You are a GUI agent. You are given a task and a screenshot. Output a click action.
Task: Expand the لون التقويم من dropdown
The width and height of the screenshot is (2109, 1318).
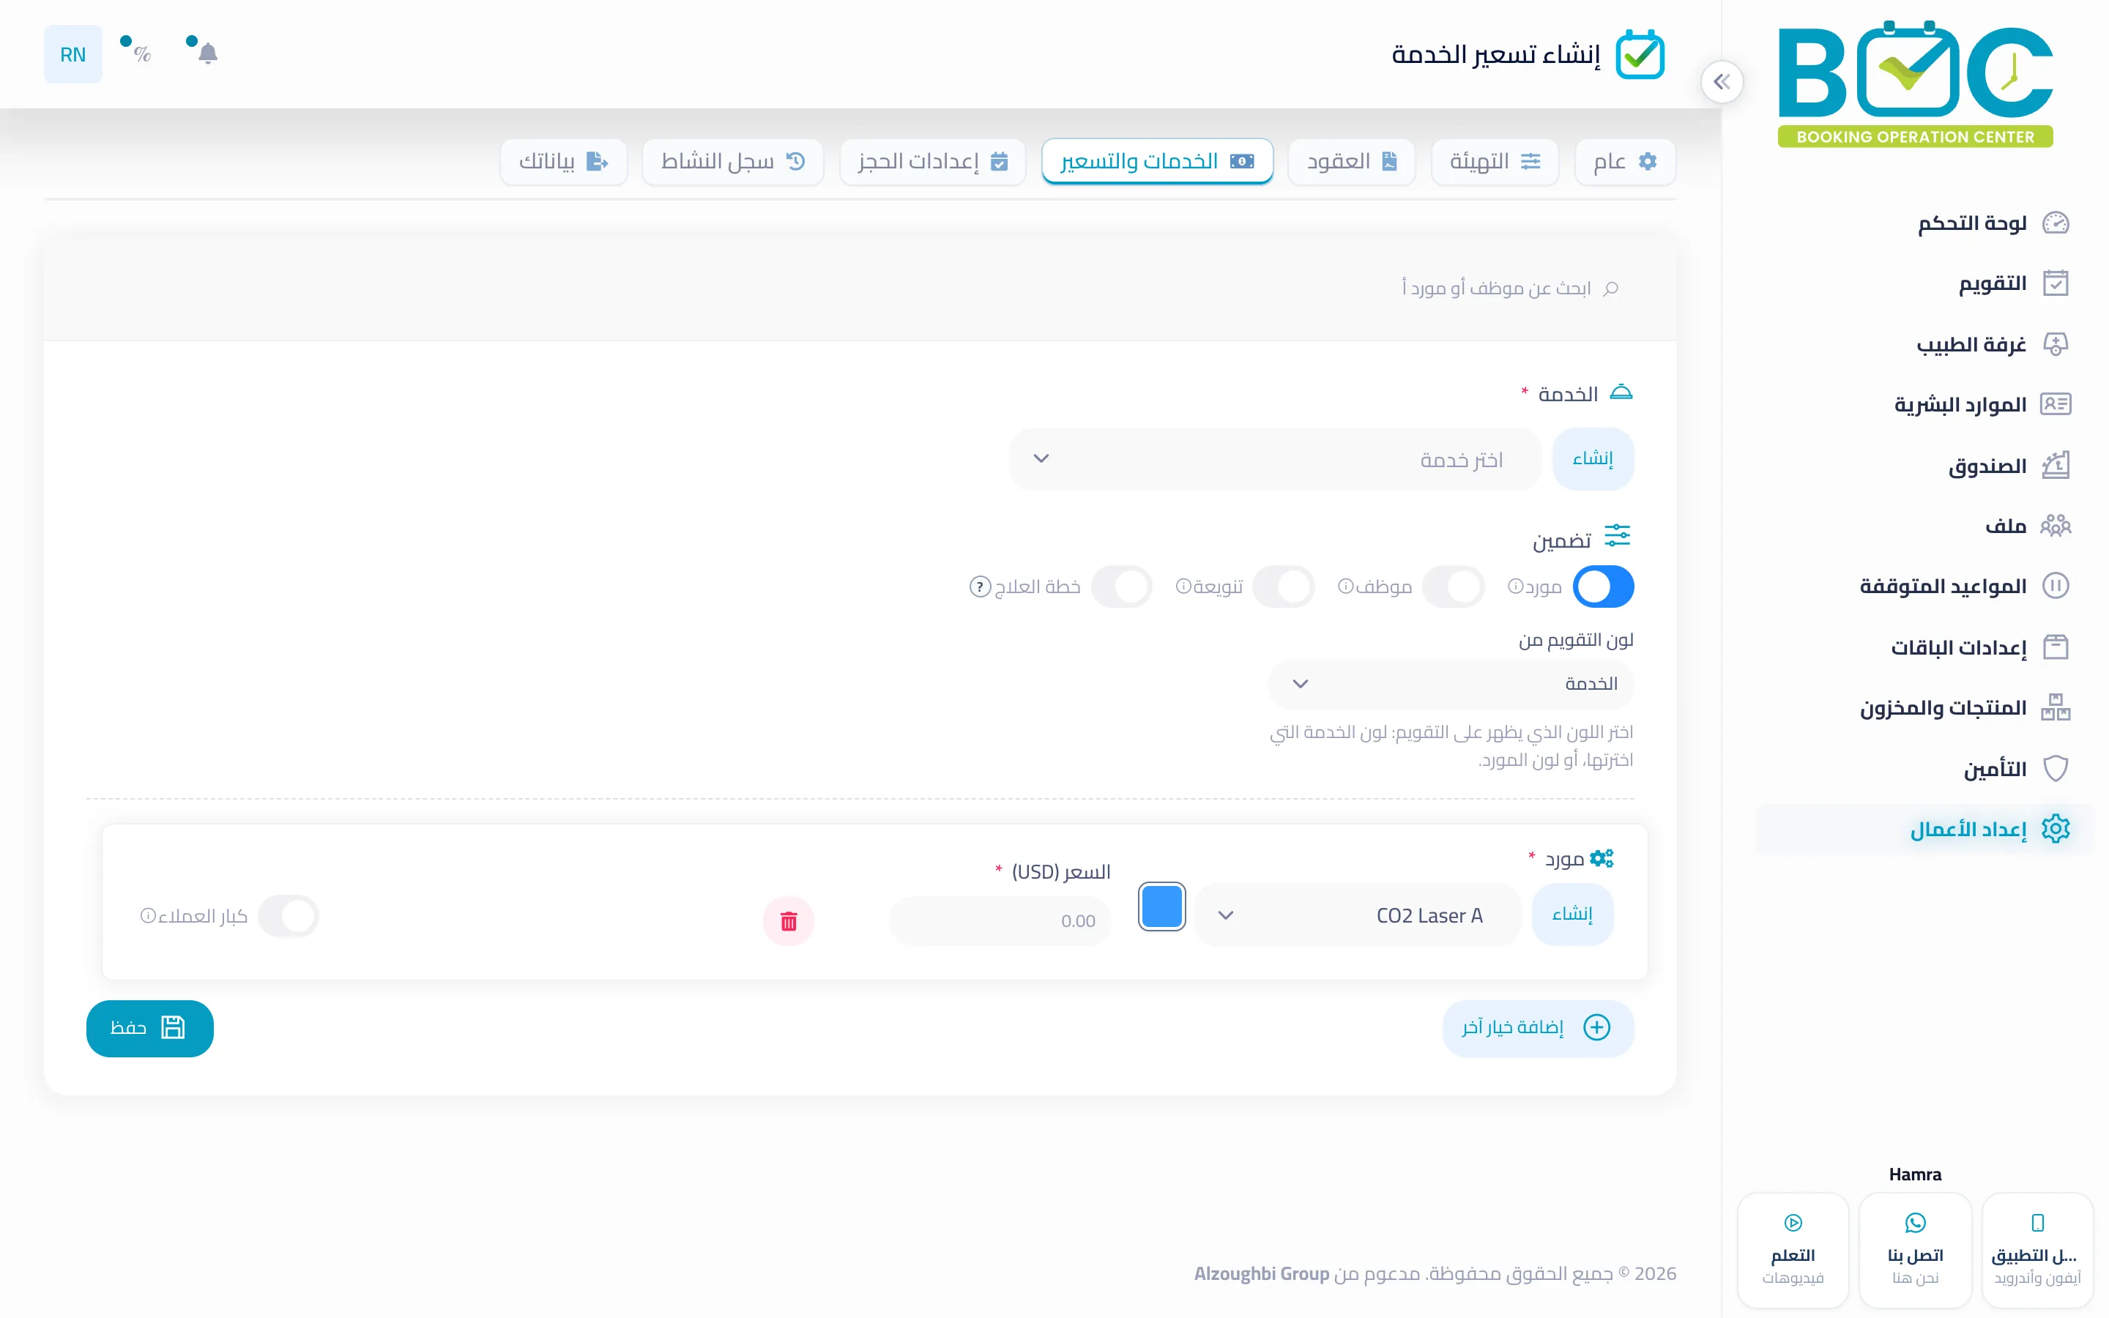point(1450,683)
